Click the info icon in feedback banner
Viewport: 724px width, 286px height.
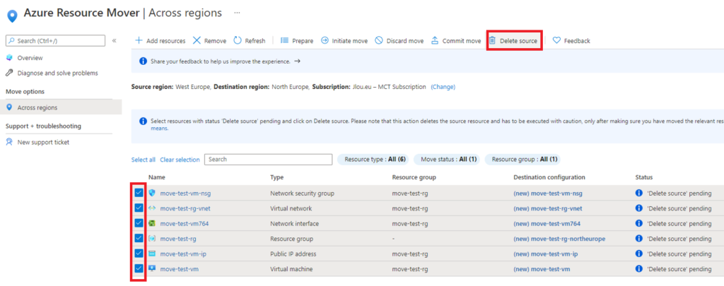tap(143, 61)
